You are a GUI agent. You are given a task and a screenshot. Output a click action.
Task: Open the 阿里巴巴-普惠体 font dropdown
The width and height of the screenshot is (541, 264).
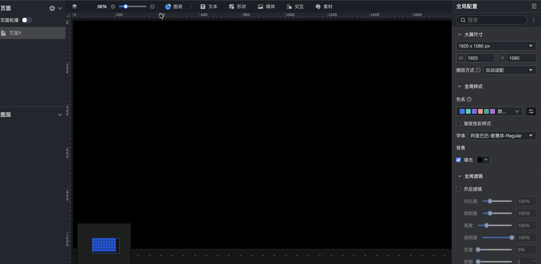click(502, 136)
